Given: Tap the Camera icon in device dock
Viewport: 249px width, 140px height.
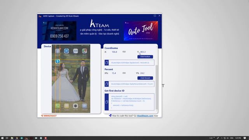Looking at the screenshot, I should coord(75,106).
